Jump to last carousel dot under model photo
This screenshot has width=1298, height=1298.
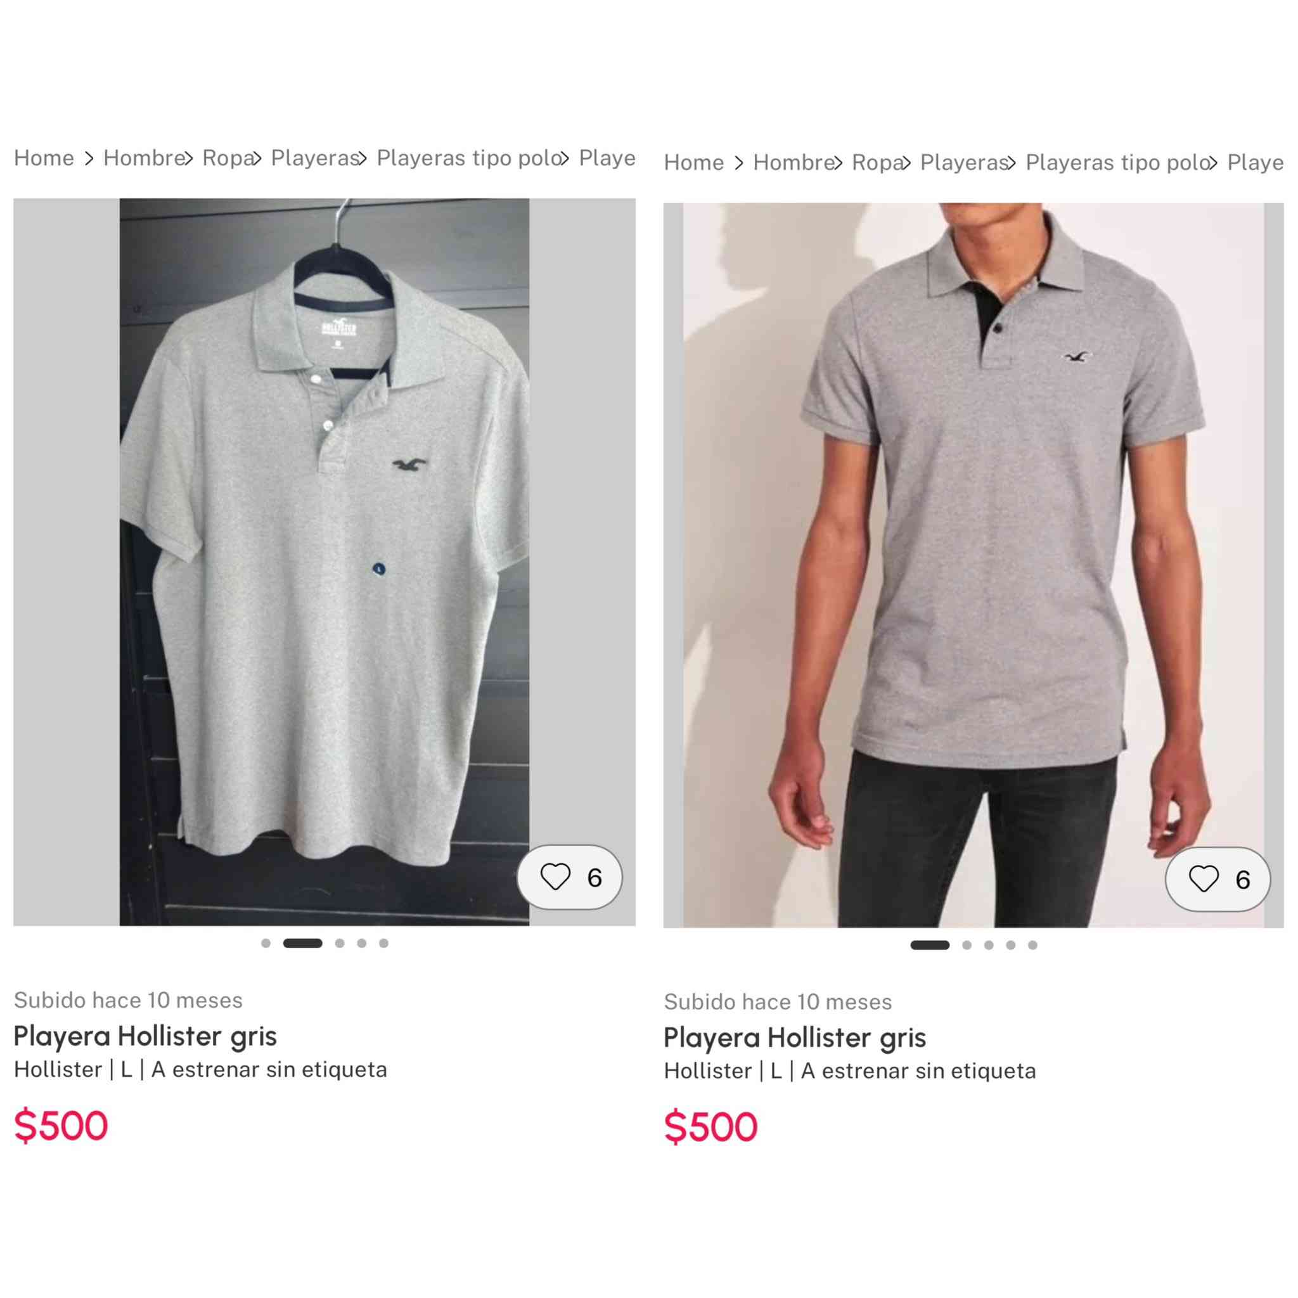tap(1032, 945)
